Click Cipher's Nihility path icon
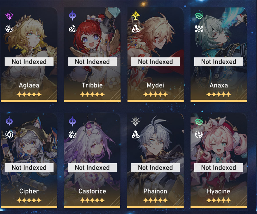The height and width of the screenshot is (214, 257). tap(9, 134)
